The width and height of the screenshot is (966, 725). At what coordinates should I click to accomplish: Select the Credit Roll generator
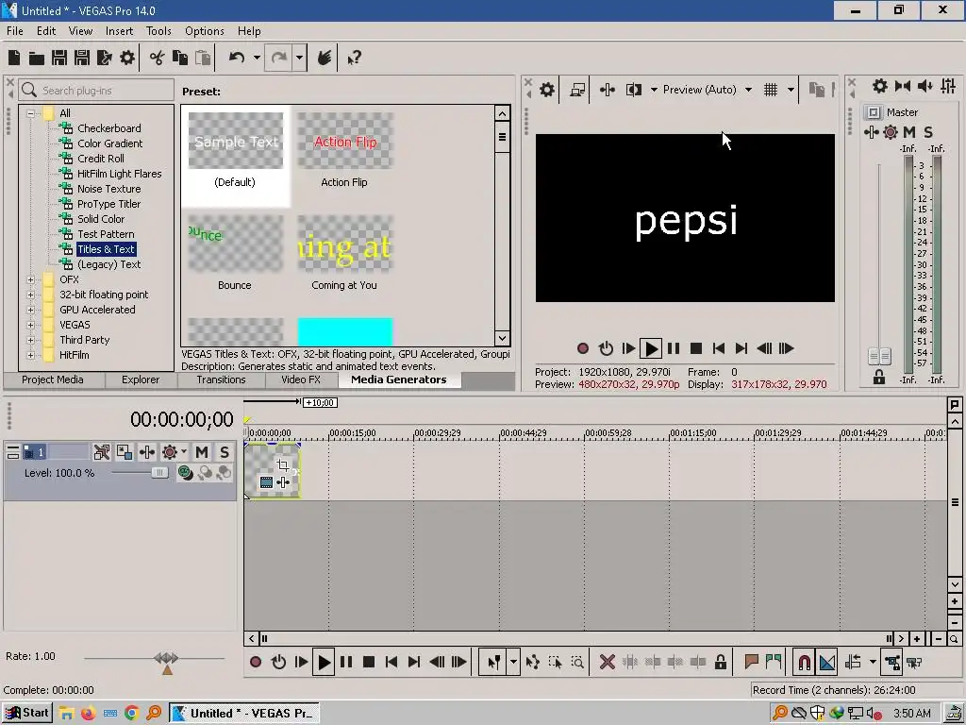point(100,159)
